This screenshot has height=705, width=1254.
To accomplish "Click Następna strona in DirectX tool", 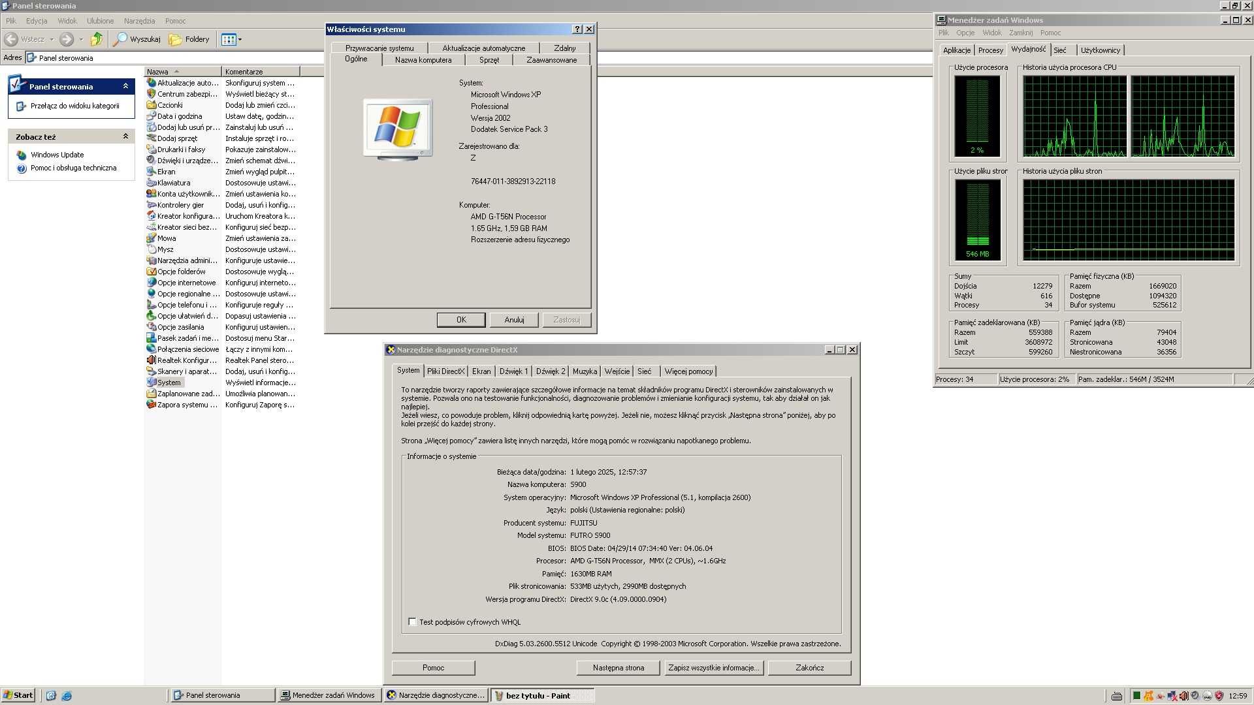I will pyautogui.click(x=618, y=668).
